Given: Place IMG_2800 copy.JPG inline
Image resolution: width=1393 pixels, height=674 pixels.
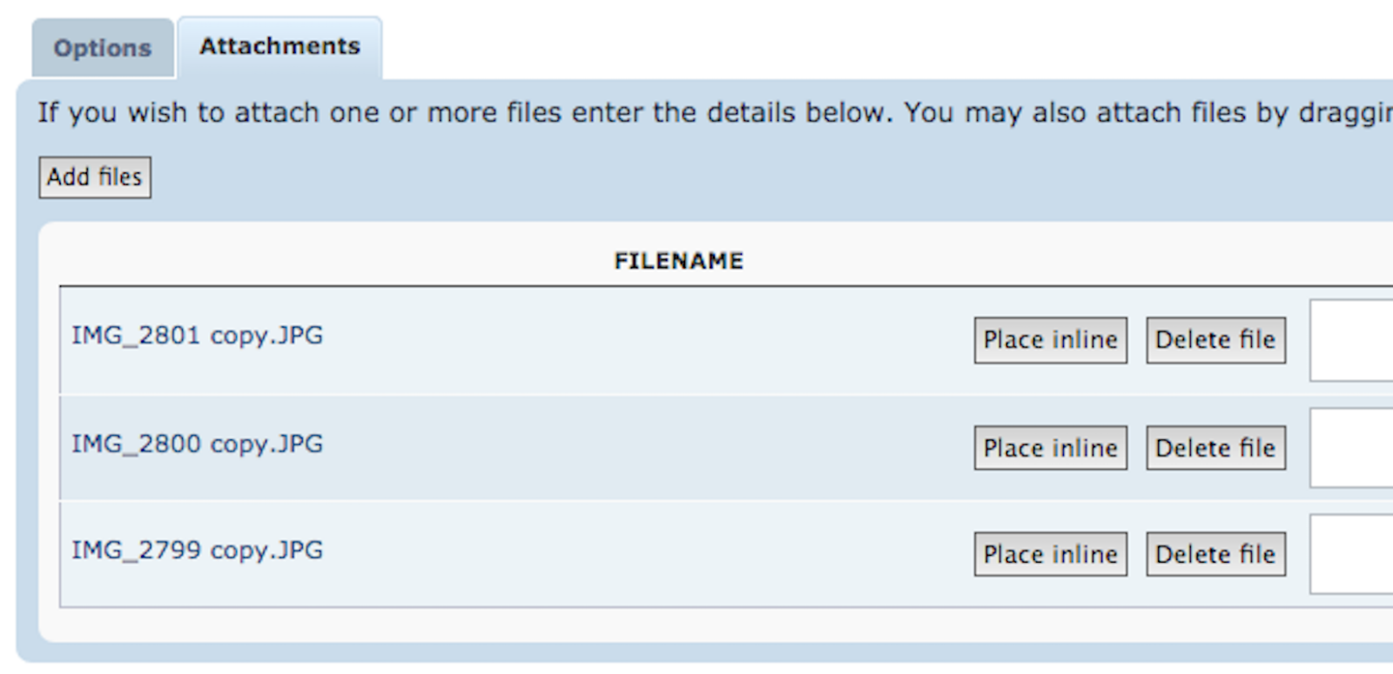Looking at the screenshot, I should point(1050,448).
